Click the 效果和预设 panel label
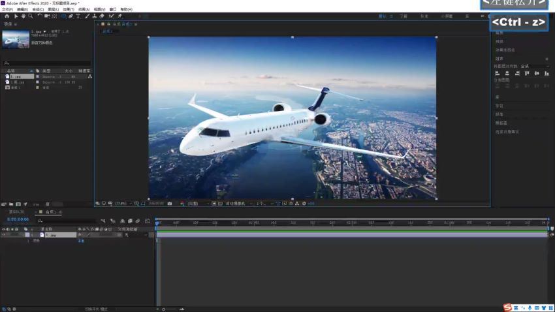Screen dimensions: 555x312 [505, 50]
